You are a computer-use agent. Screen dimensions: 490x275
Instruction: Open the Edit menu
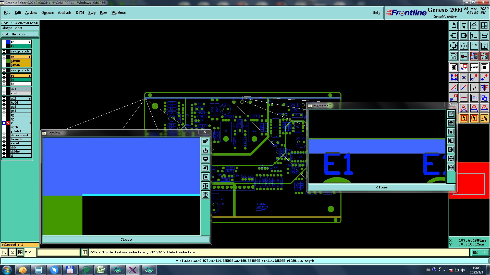18,12
